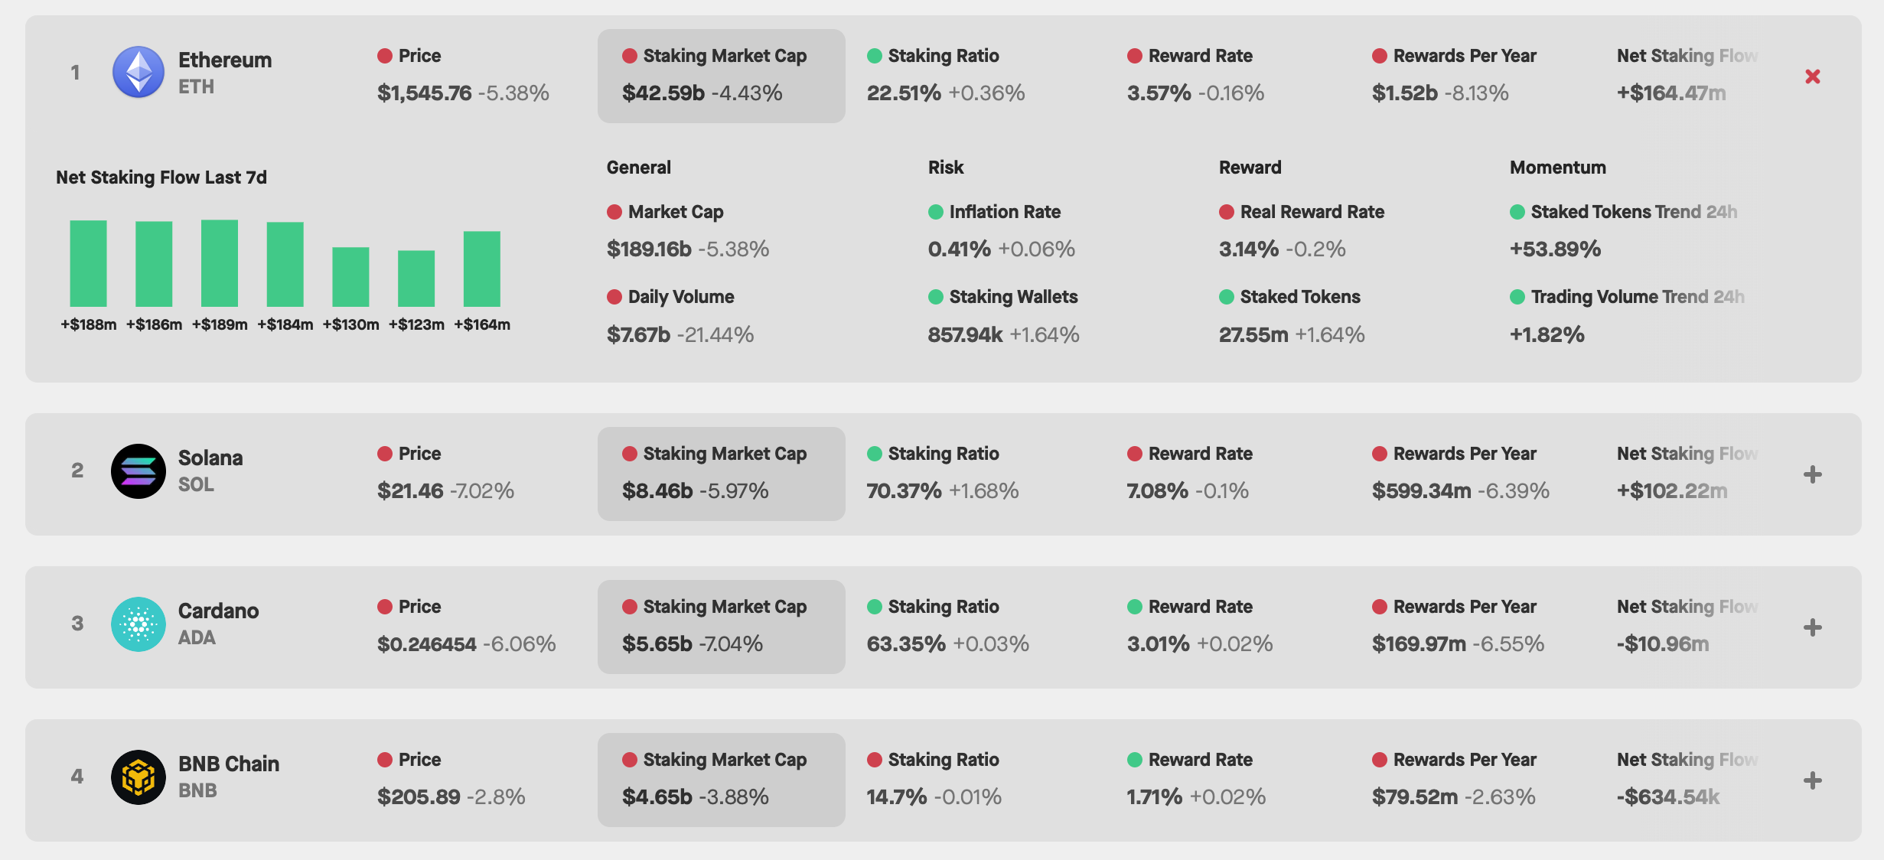This screenshot has height=860, width=1884.
Task: Click the green dot beside Inflation Rate
Action: pos(936,212)
